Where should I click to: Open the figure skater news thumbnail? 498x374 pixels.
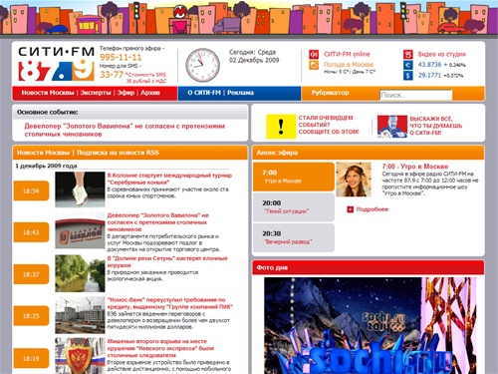pyautogui.click(x=80, y=189)
